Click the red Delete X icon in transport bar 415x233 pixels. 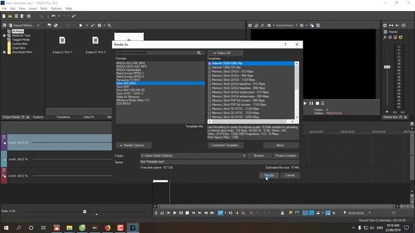[x=251, y=213]
